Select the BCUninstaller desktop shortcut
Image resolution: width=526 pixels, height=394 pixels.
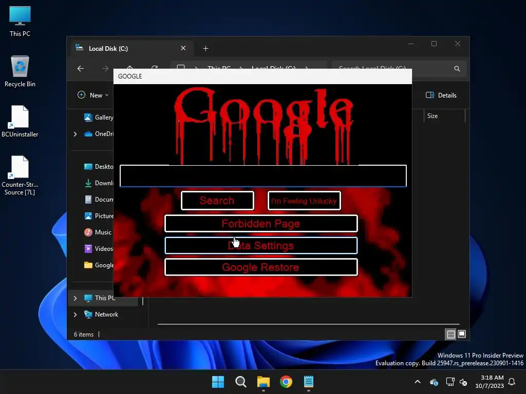20,121
